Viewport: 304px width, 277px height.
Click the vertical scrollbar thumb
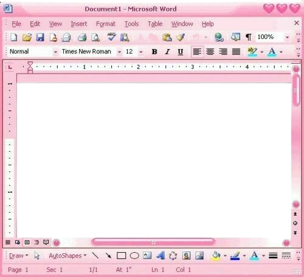point(296,90)
